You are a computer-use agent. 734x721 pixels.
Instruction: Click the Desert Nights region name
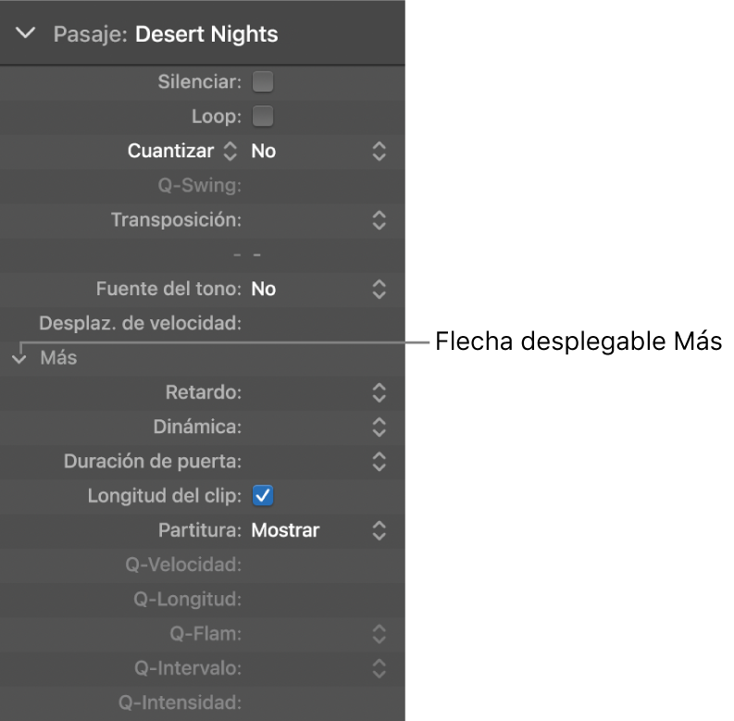pyautogui.click(x=206, y=35)
